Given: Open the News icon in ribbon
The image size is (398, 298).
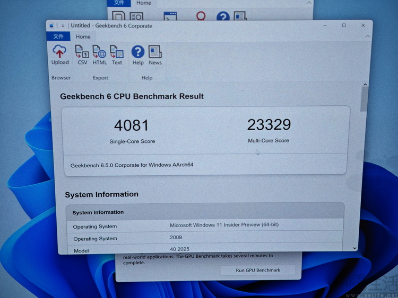Looking at the screenshot, I should tap(155, 52).
